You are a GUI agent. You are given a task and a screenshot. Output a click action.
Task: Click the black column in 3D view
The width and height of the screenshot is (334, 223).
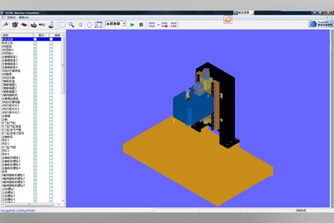tap(227, 106)
